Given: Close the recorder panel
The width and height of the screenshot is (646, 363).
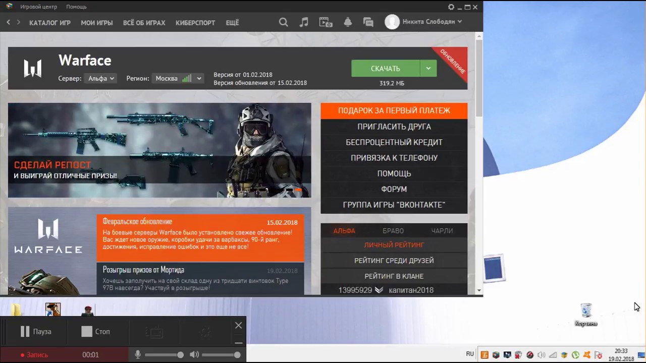Looking at the screenshot, I should 239,325.
